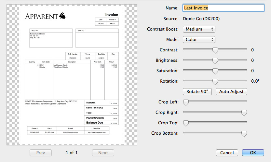271x162 pixels.
Task: Click the Crop Right slider thumb
Action: 244,113
